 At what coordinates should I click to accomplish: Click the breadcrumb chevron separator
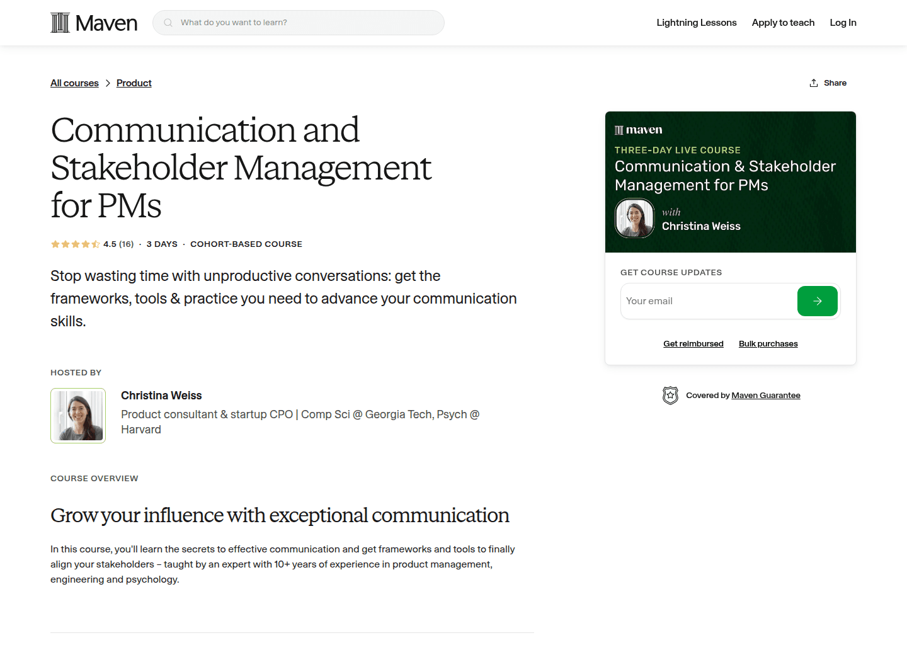(x=108, y=83)
